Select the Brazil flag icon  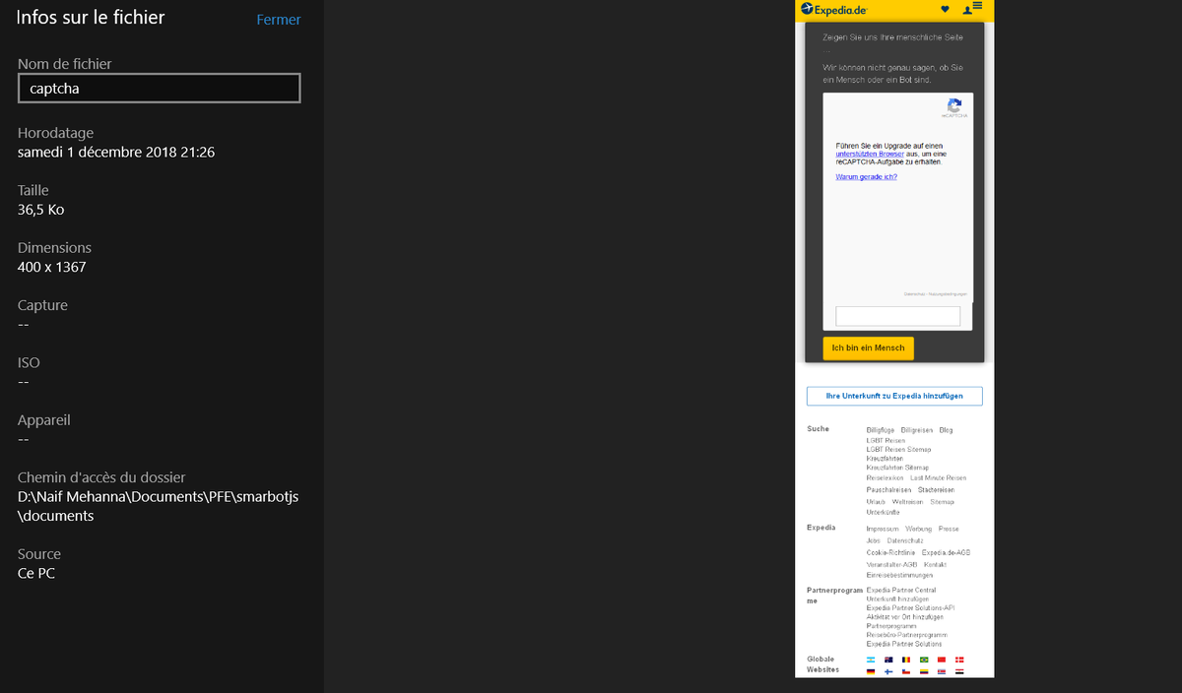point(924,660)
